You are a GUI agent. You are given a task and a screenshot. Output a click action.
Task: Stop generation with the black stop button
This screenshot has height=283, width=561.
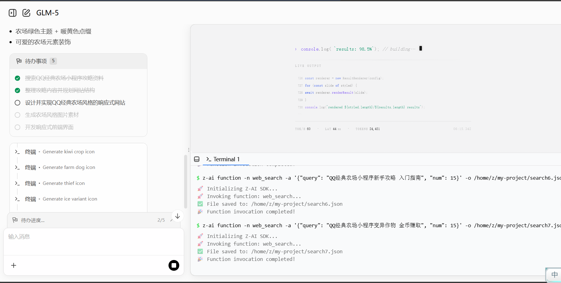[174, 266]
